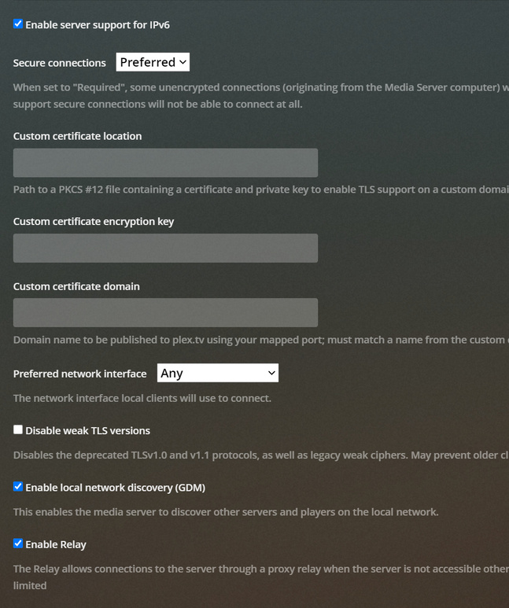Select the Custom certificate domain text box
This screenshot has width=509, height=608.
click(165, 312)
